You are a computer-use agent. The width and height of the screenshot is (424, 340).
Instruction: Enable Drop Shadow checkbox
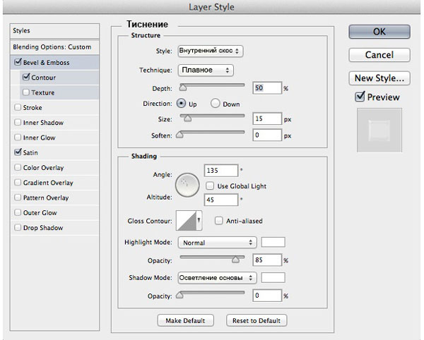(18, 227)
